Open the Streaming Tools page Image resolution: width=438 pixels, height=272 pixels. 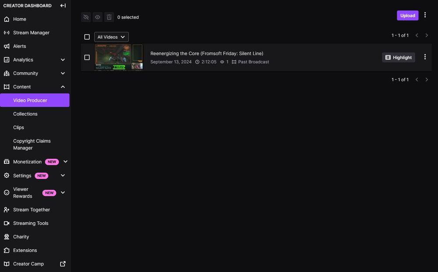coord(30,223)
